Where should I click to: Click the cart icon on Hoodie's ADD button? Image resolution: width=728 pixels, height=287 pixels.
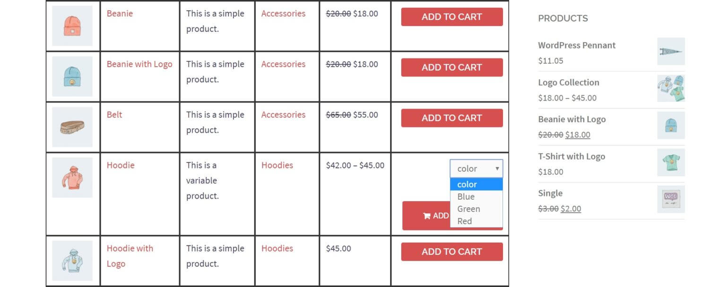[428, 216]
